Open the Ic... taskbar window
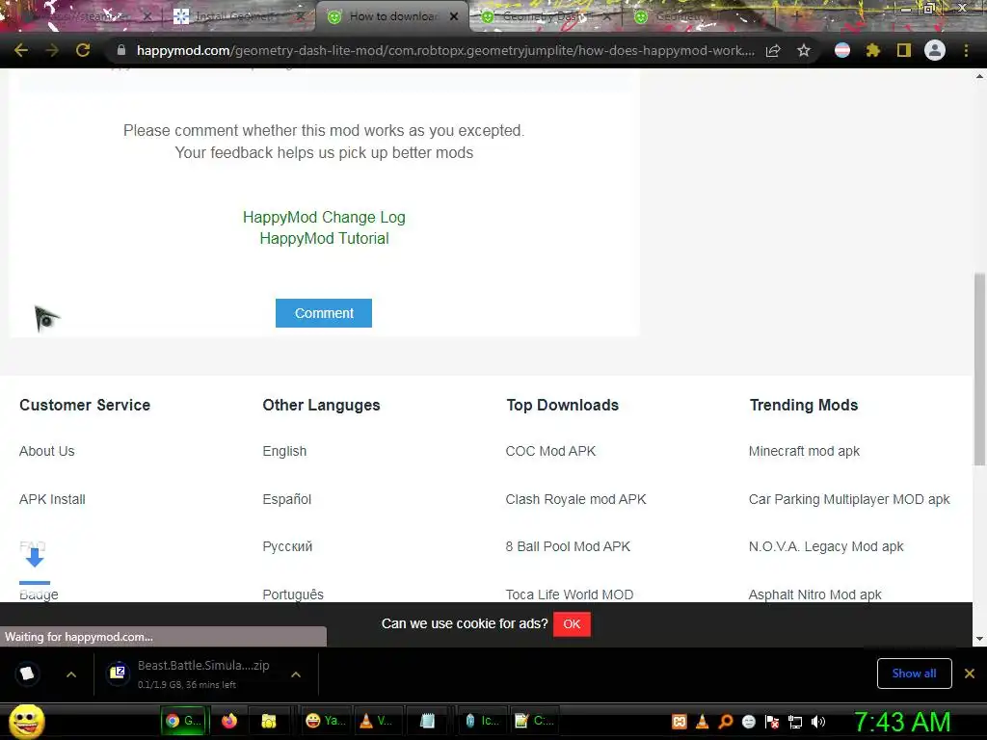This screenshot has width=987, height=740. (x=482, y=721)
